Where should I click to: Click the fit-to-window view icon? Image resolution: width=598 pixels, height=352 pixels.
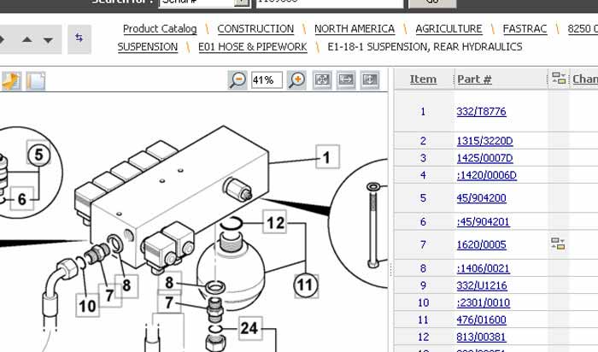tap(323, 80)
